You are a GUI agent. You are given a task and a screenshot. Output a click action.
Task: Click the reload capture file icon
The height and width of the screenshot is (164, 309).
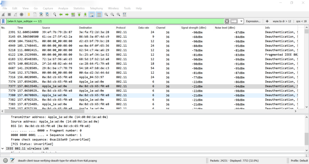pyautogui.click(x=47, y=14)
